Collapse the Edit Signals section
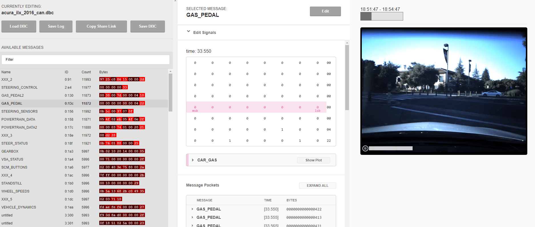This screenshot has width=535, height=227. point(188,32)
